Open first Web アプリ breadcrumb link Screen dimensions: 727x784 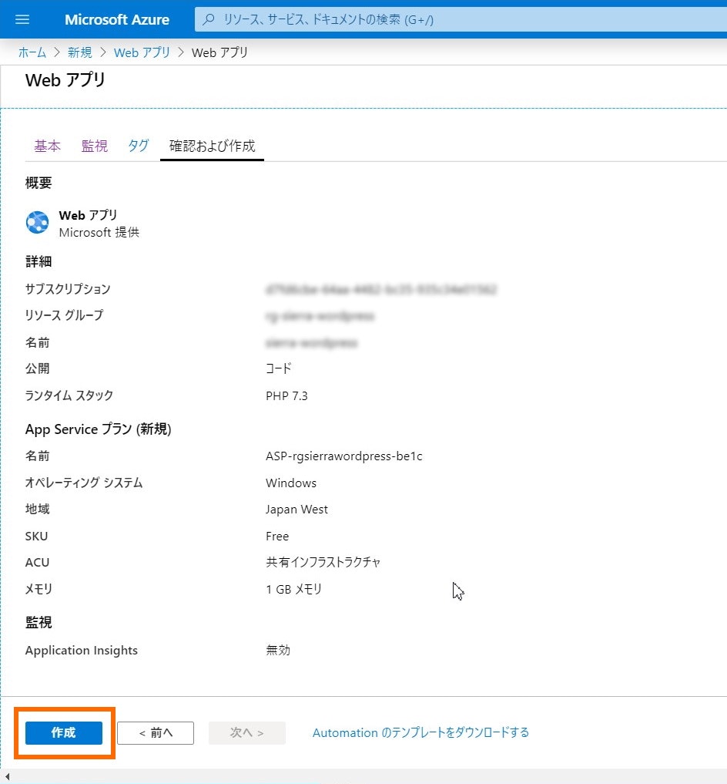click(142, 52)
